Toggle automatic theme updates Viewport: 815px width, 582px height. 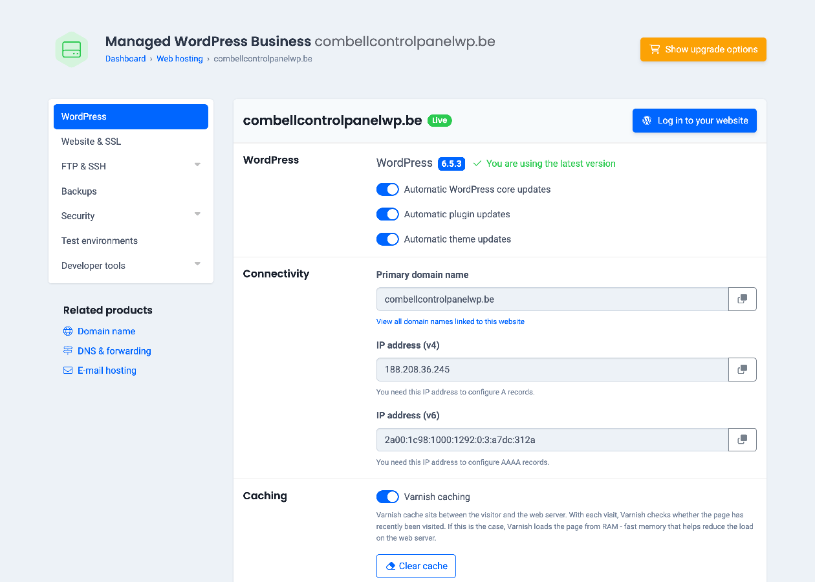[x=387, y=239]
